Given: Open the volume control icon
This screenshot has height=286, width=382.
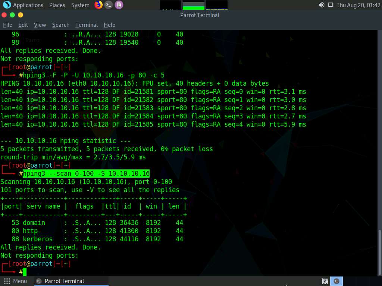Looking at the screenshot, I should tap(321, 5).
